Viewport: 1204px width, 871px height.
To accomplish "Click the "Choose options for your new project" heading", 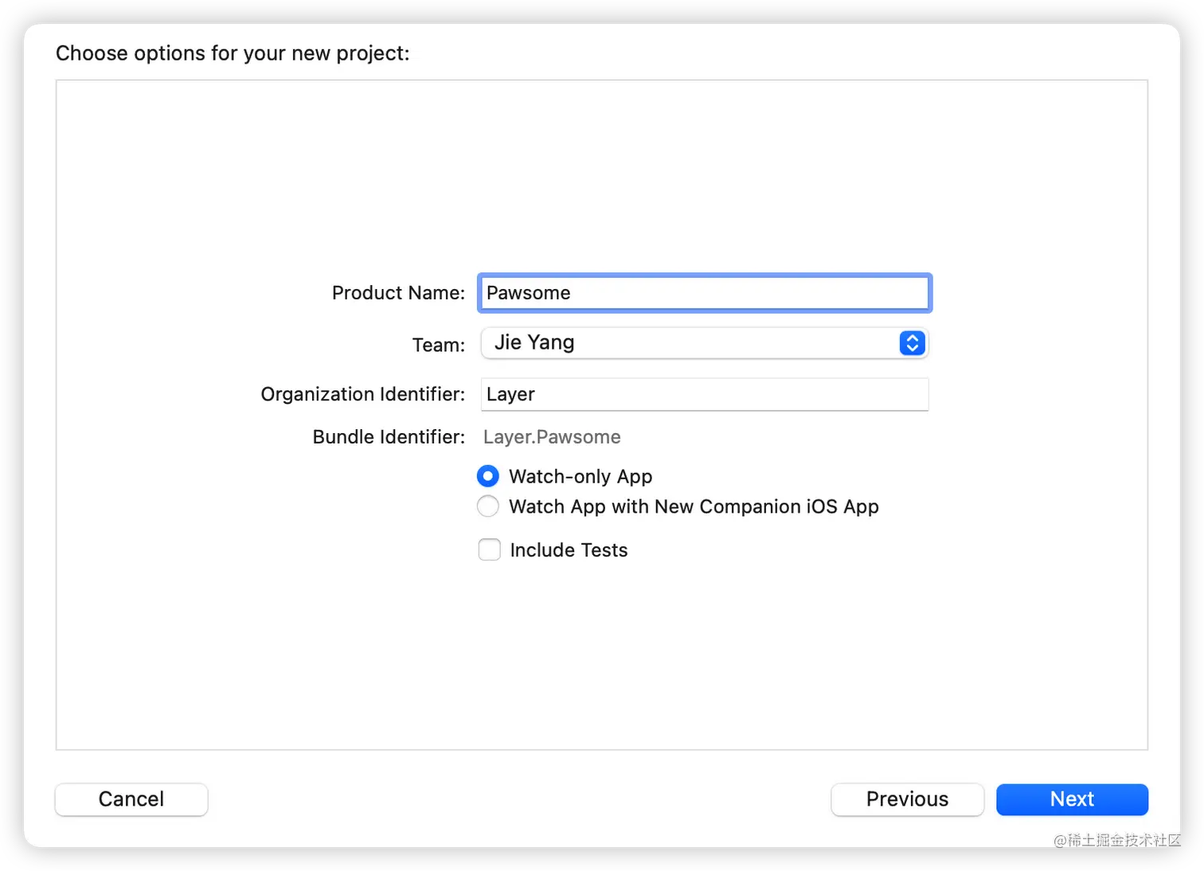I will tap(233, 53).
